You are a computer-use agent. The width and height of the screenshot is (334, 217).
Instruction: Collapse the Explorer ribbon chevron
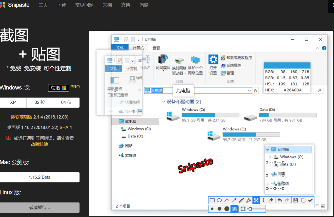pyautogui.click(x=317, y=48)
